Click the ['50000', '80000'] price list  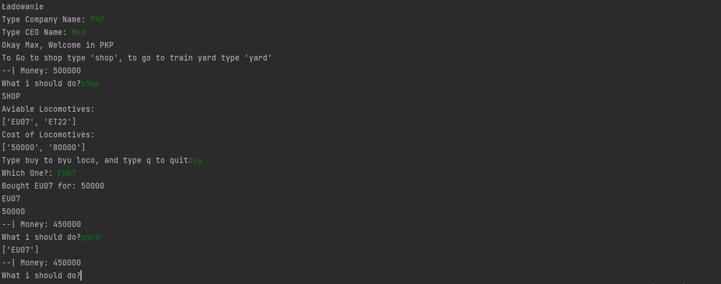click(x=44, y=147)
